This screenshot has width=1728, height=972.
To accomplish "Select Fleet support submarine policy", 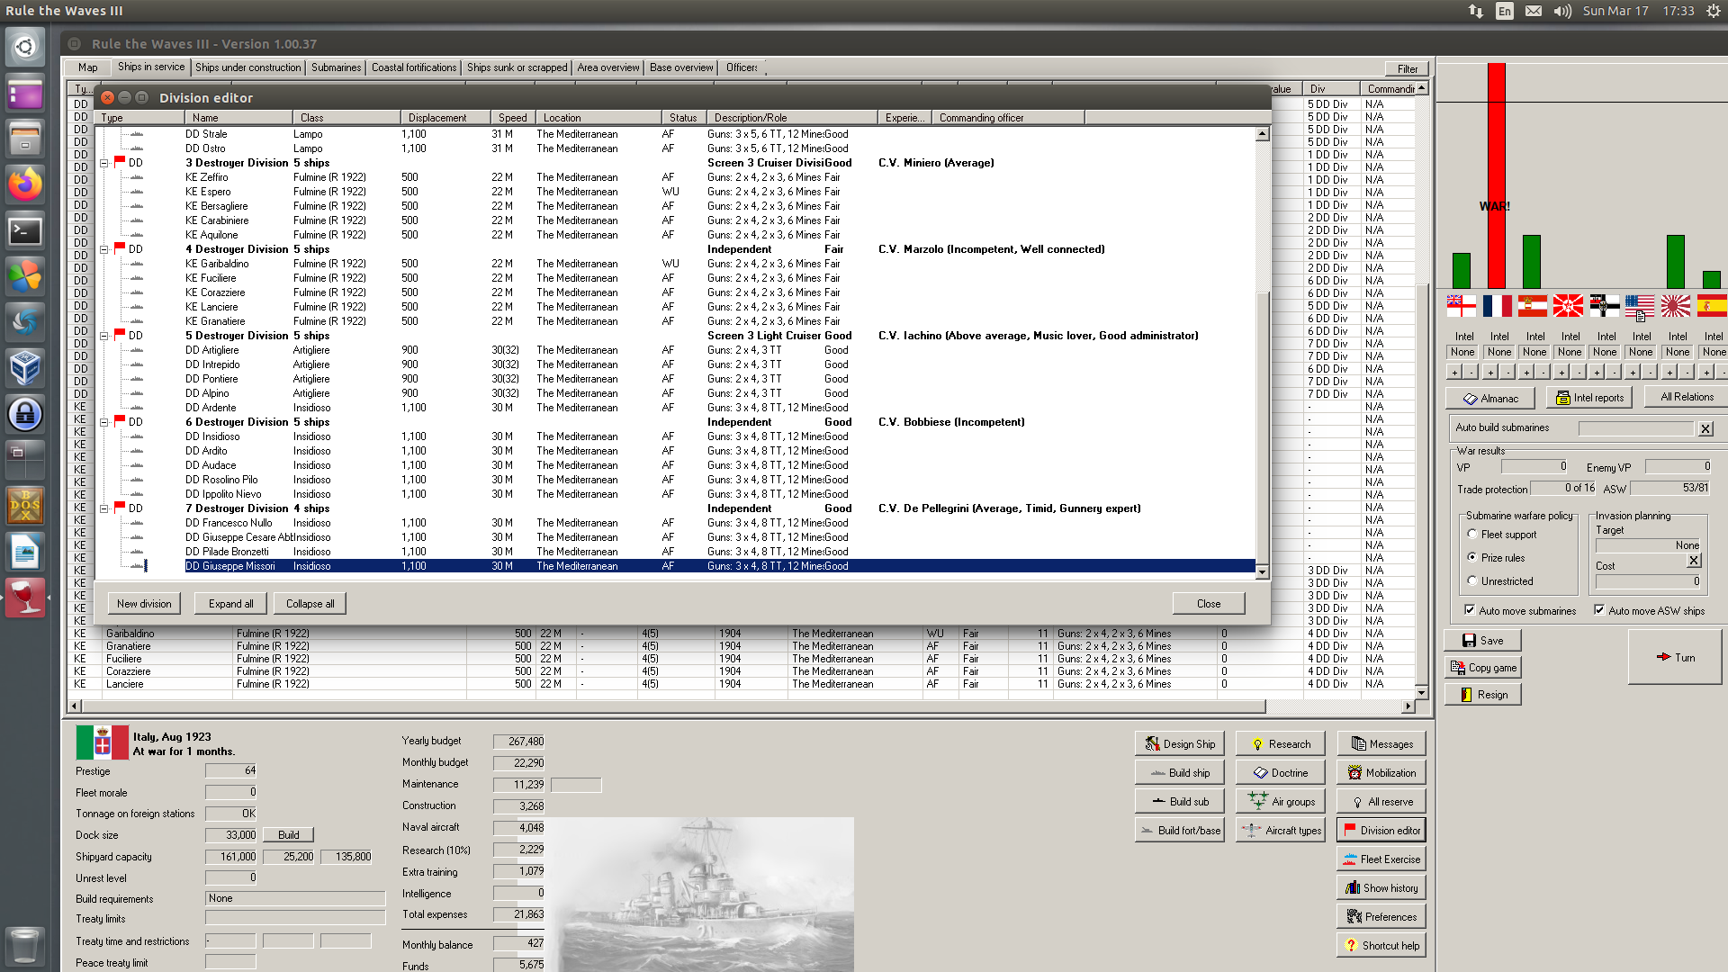I will pos(1472,534).
